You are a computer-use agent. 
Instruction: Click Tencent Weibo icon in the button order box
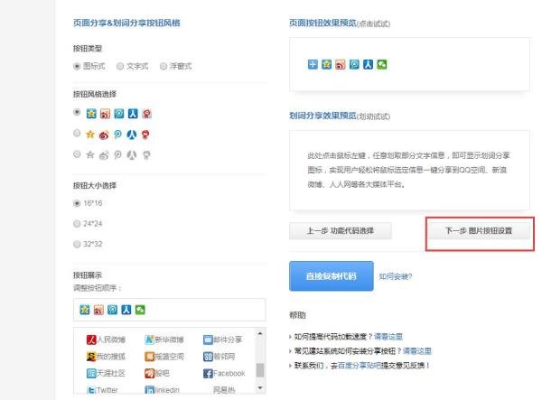pos(112,310)
